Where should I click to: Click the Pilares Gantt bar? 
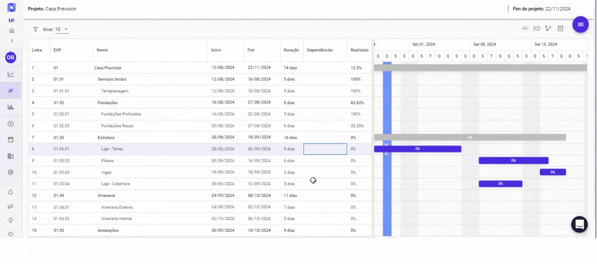(513, 160)
